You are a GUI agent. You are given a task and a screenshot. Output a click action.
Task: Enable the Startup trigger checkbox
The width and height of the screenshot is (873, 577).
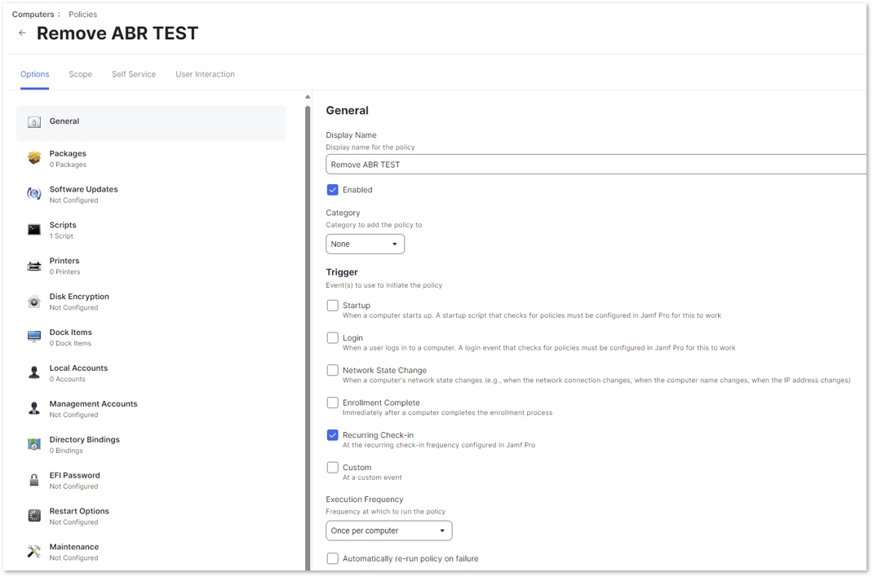[x=332, y=305]
